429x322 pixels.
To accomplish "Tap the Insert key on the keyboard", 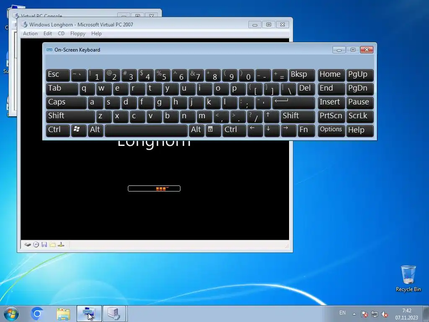I will coord(331,103).
